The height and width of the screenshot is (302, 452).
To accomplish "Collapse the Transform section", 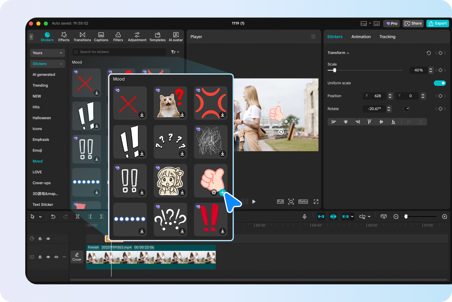I will [348, 53].
